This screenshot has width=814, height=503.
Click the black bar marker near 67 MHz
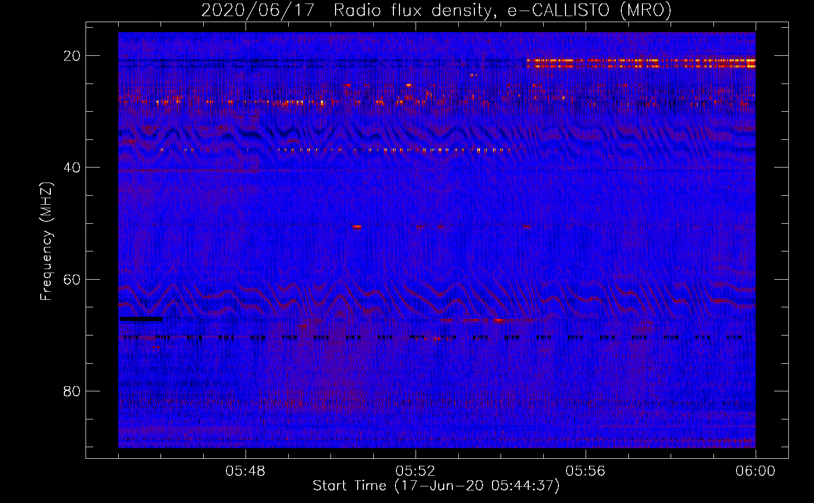point(141,318)
